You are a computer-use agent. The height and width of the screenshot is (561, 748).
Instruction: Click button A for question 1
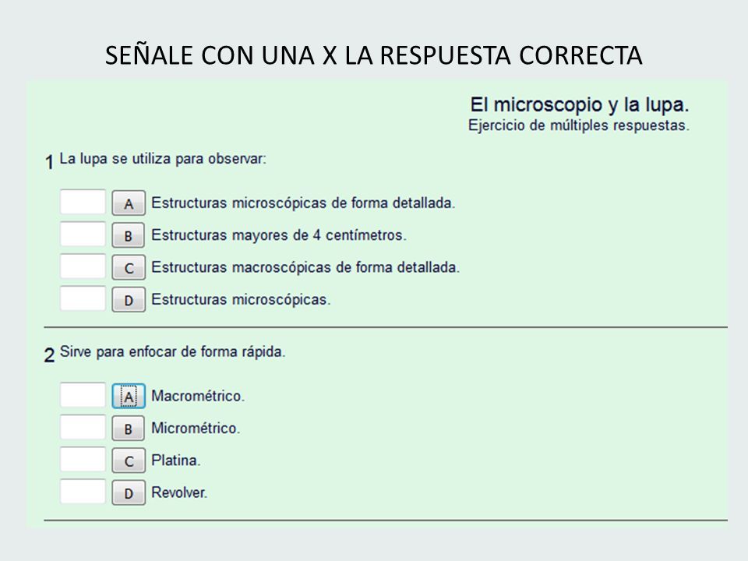click(x=129, y=203)
